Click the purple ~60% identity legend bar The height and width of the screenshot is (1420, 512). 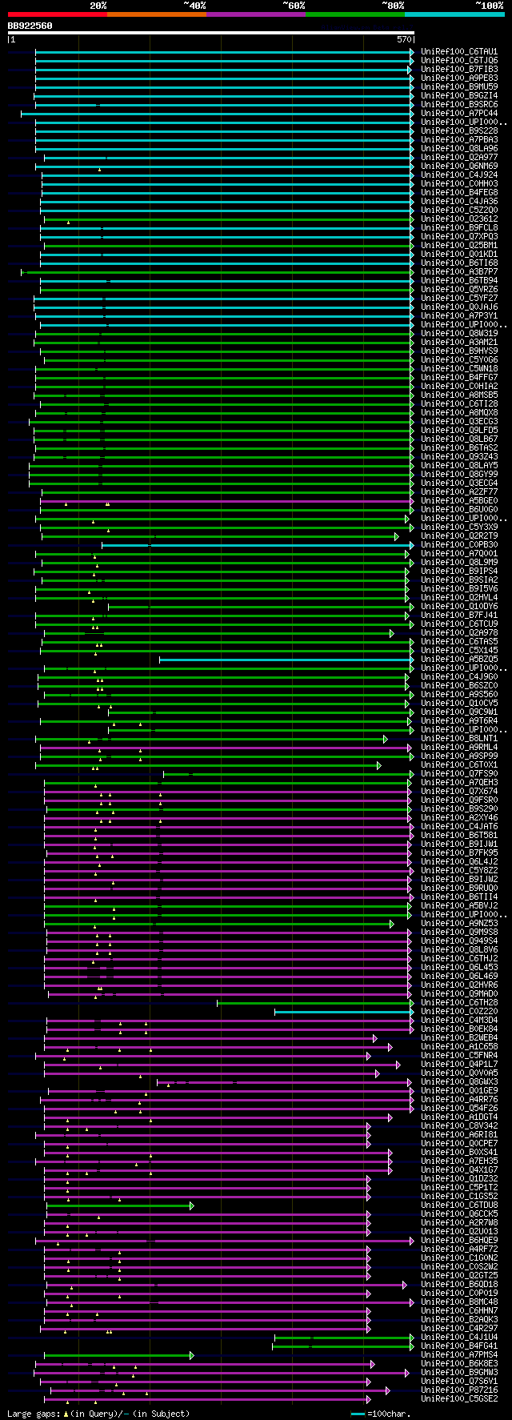tap(255, 14)
